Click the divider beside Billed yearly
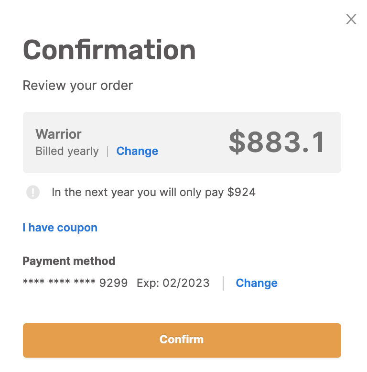 (108, 152)
